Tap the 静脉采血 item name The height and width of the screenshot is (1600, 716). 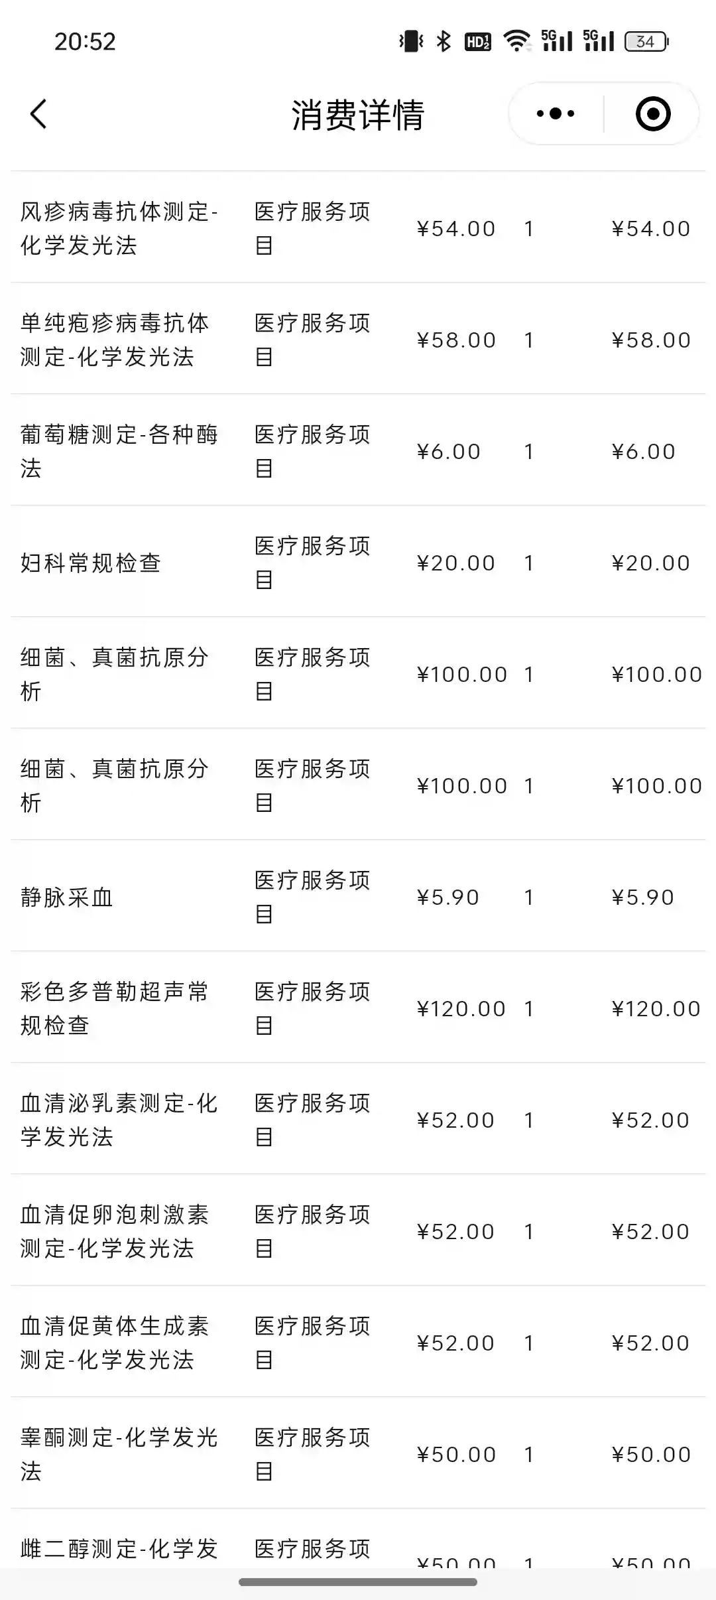tap(67, 898)
